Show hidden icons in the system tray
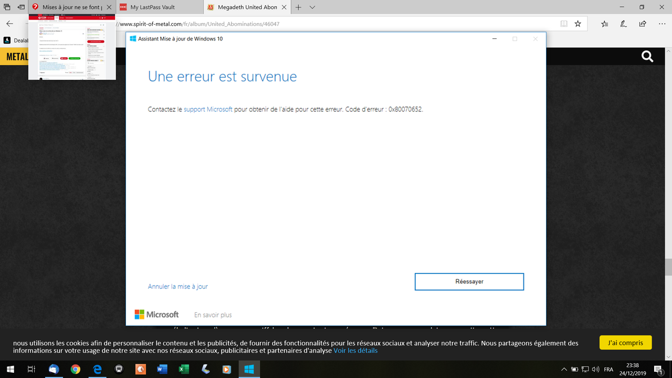Viewport: 672px width, 378px height. pos(564,369)
